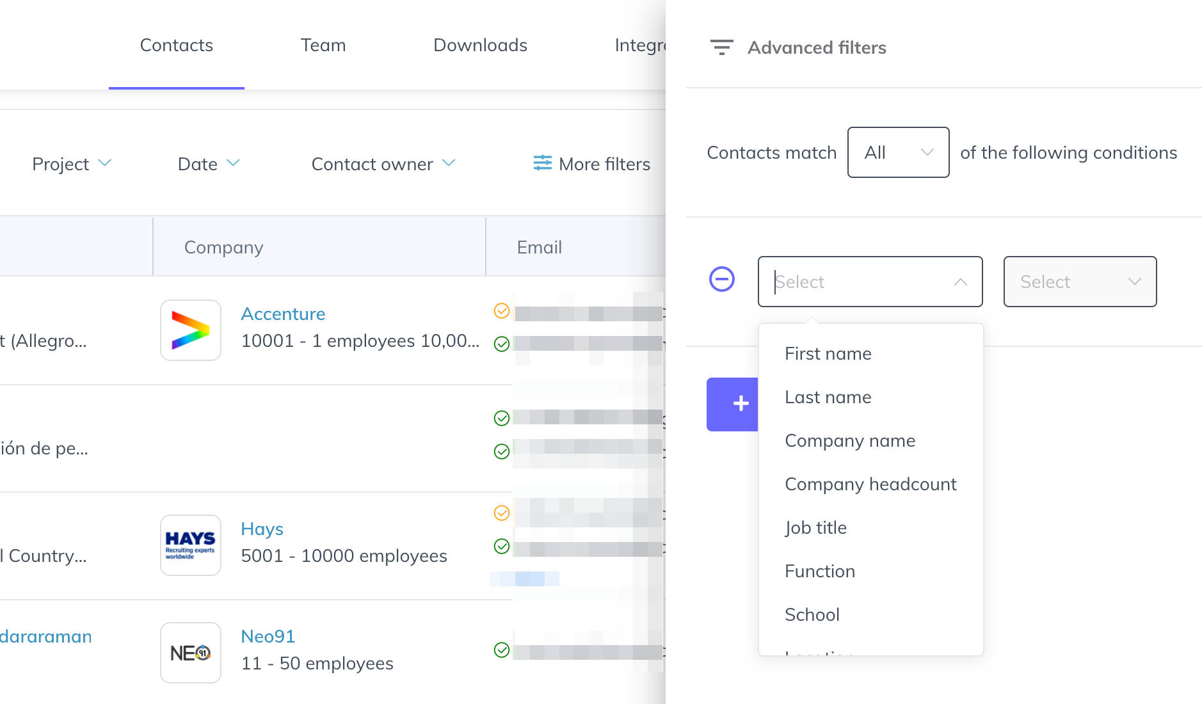The image size is (1202, 704).
Task: Open the Accenture company link
Action: (283, 314)
